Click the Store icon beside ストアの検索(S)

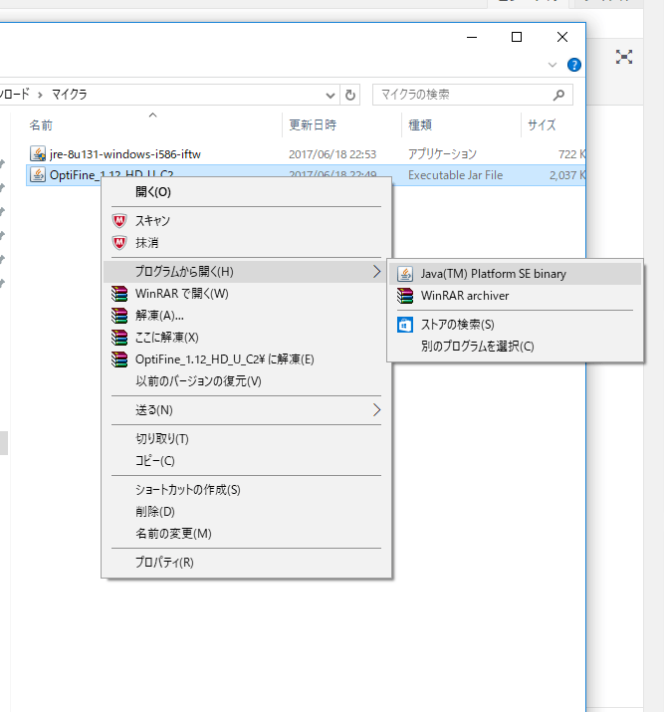coord(405,325)
